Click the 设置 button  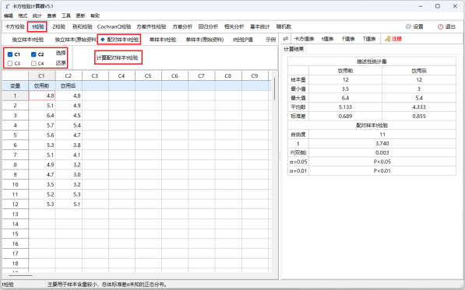click(x=417, y=26)
